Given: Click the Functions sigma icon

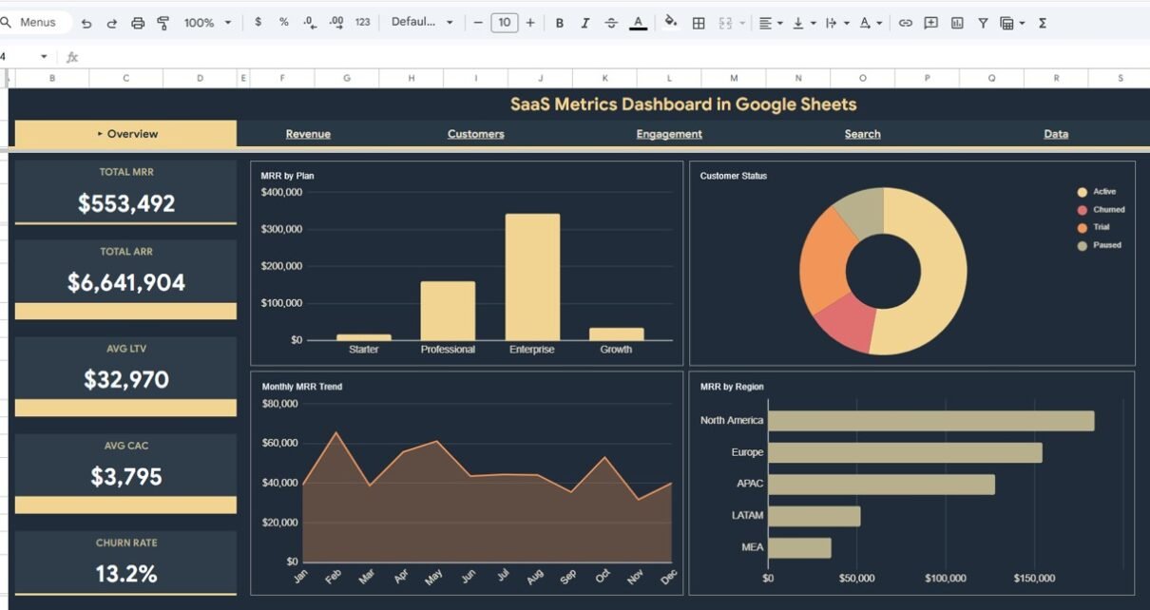Looking at the screenshot, I should pyautogui.click(x=1043, y=23).
